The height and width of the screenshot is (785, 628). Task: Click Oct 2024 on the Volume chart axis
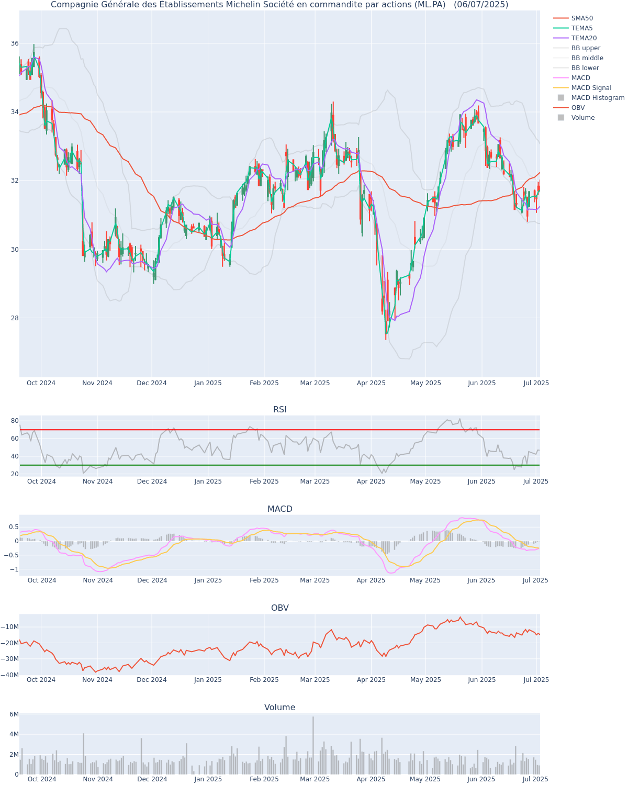click(x=41, y=779)
